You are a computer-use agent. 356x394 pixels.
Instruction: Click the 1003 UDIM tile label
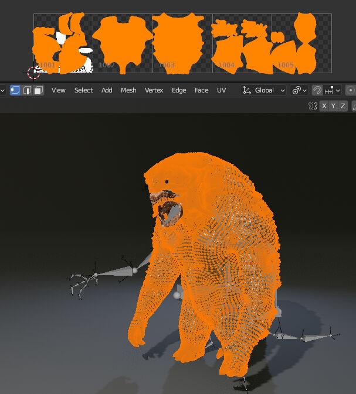pyautogui.click(x=167, y=65)
